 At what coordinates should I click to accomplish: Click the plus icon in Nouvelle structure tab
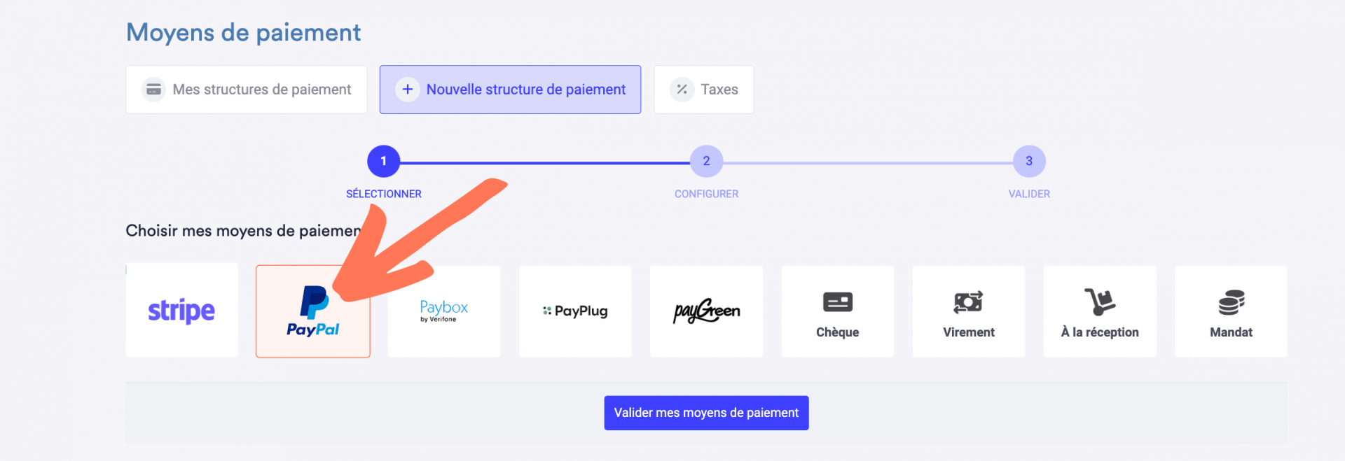408,90
